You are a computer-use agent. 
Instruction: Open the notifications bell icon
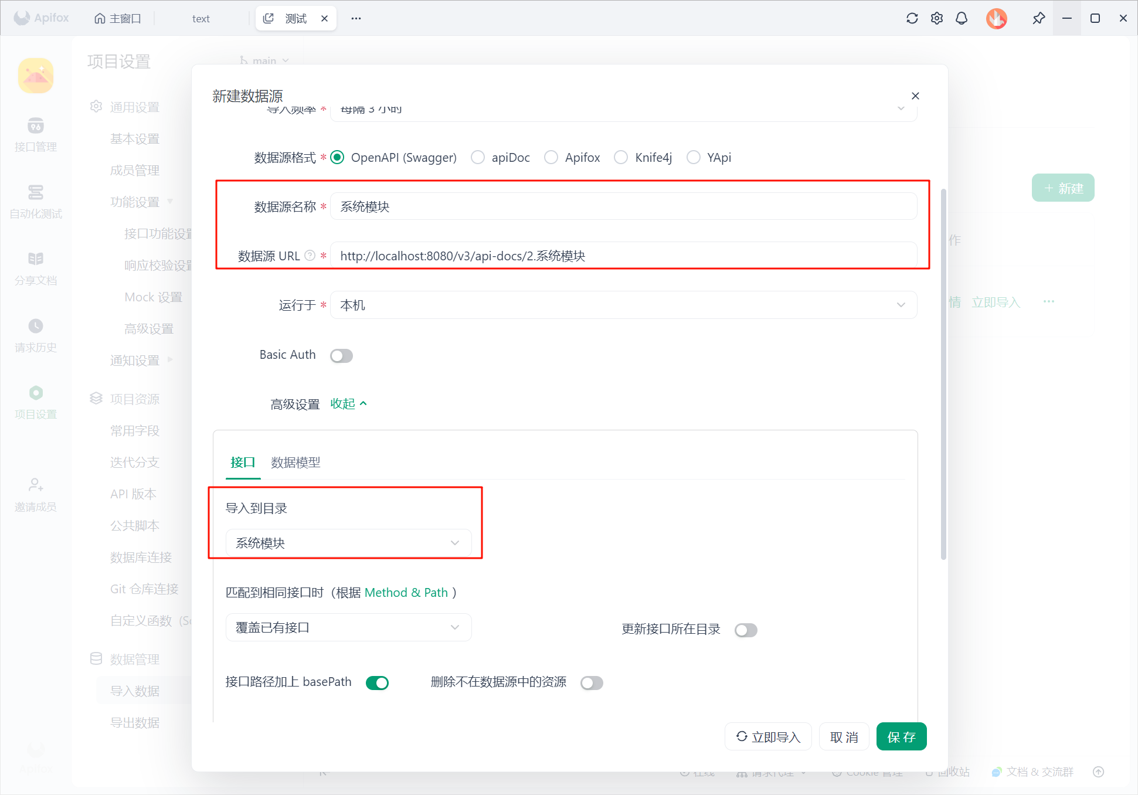coord(962,18)
